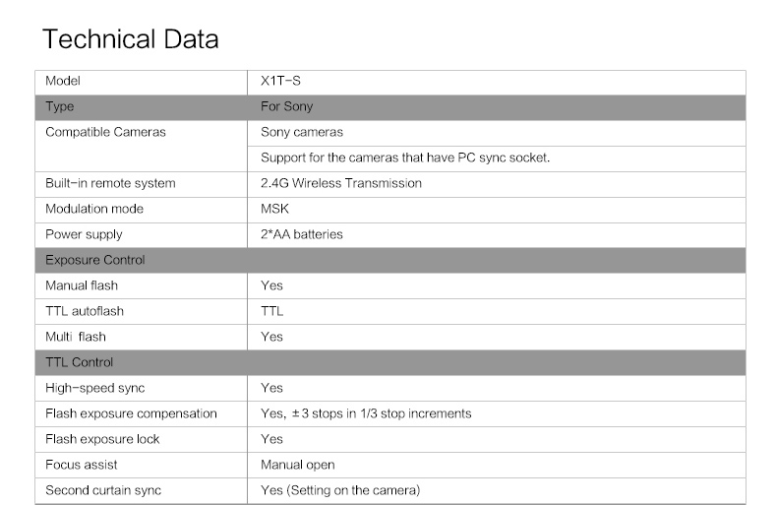This screenshot has width=777, height=505.
Task: Select the Model row label
Action: [x=63, y=81]
